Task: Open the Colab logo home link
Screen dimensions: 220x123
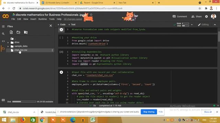Action: (5, 16)
